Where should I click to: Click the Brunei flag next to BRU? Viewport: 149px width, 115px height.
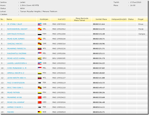click(40, 58)
